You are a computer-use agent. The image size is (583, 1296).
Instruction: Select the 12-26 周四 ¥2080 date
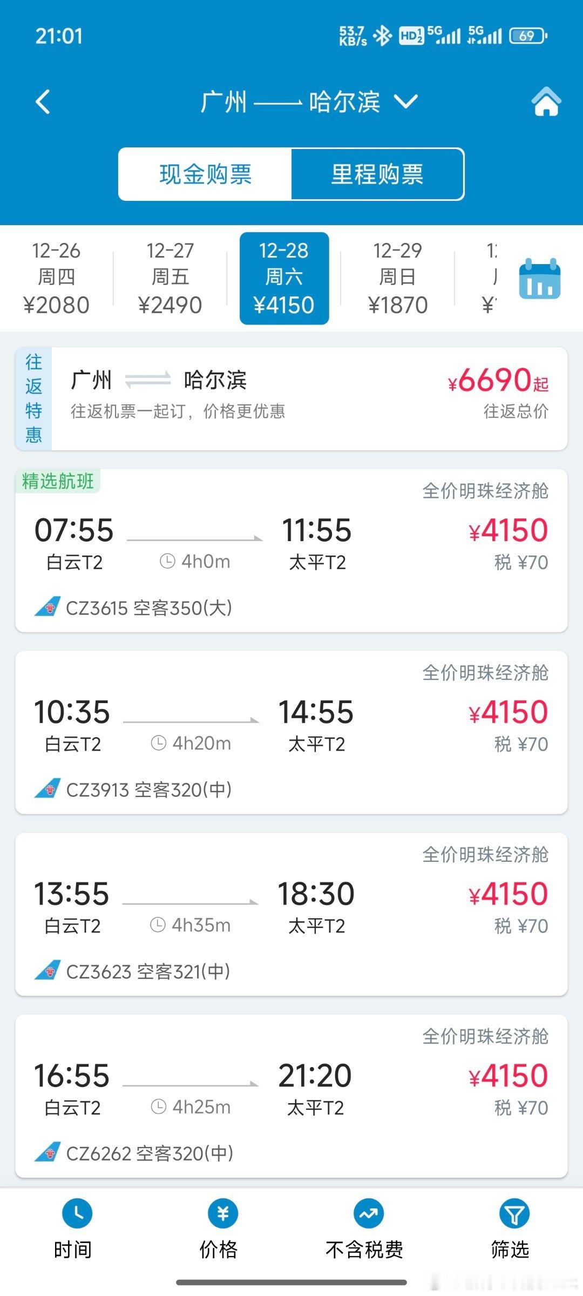tap(56, 278)
